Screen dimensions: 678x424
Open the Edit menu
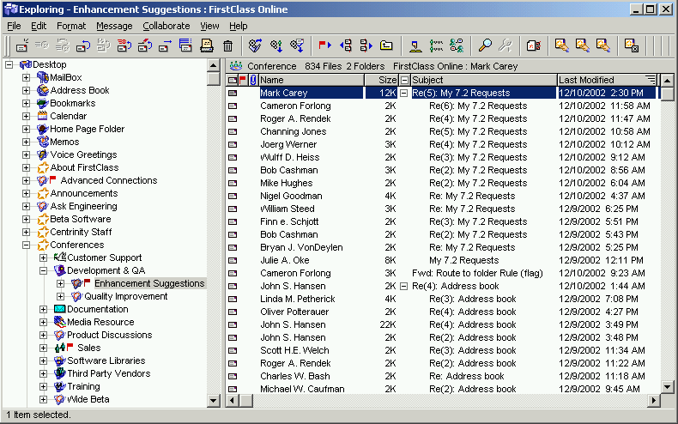(x=39, y=26)
